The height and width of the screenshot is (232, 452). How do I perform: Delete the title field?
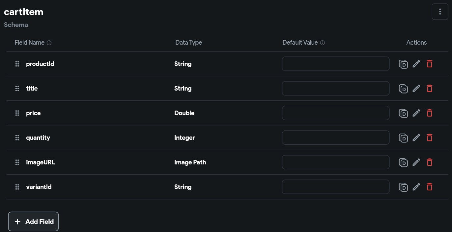pos(430,88)
